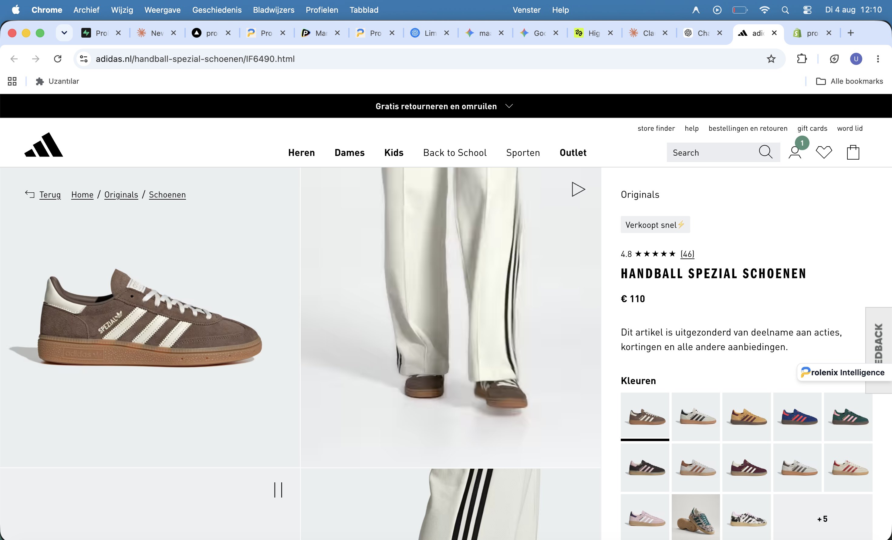Go to the Originals breadcrumb link
Image resolution: width=892 pixels, height=540 pixels.
121,195
